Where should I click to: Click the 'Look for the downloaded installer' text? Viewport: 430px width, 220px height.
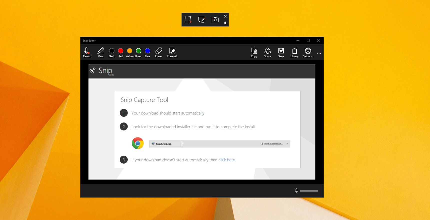(x=193, y=127)
